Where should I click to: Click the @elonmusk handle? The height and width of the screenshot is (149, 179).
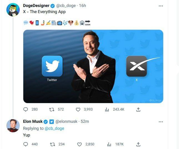(67, 122)
